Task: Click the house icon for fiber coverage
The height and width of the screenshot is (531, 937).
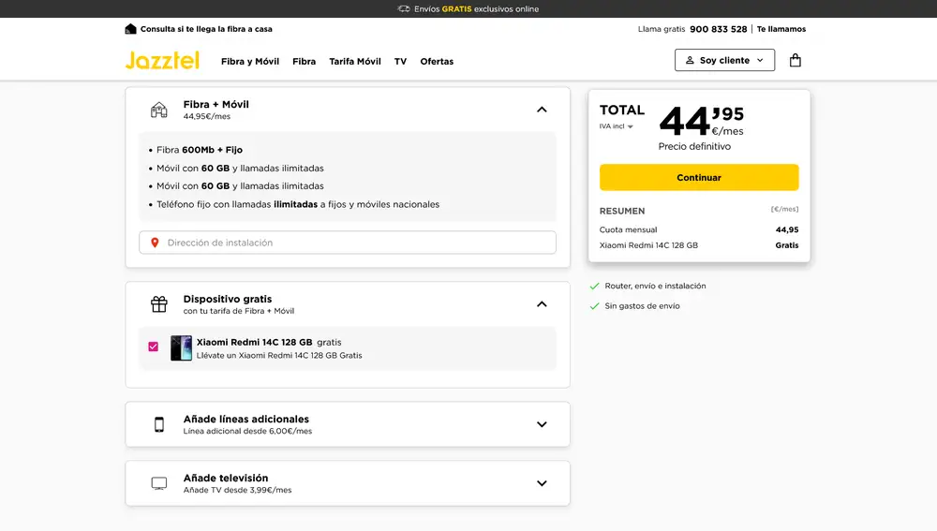Action: (130, 29)
